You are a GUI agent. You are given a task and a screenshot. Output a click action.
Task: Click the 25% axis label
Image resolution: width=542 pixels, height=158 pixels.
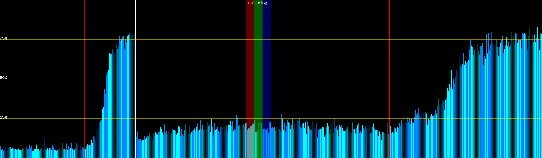tap(3, 117)
